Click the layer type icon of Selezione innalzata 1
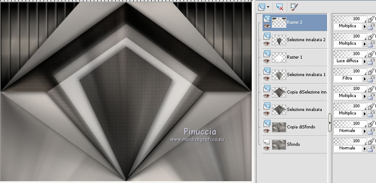This screenshot has height=183, width=376. click(x=267, y=71)
